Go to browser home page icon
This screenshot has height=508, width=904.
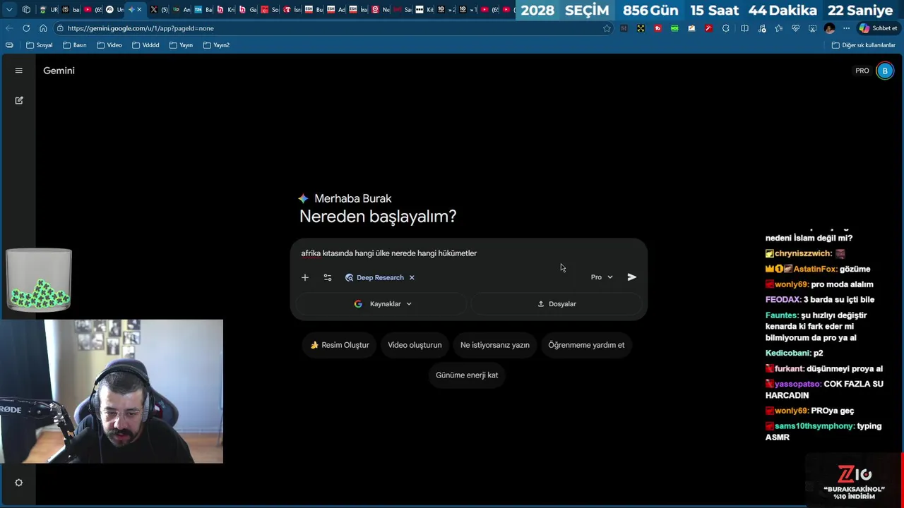(43, 28)
